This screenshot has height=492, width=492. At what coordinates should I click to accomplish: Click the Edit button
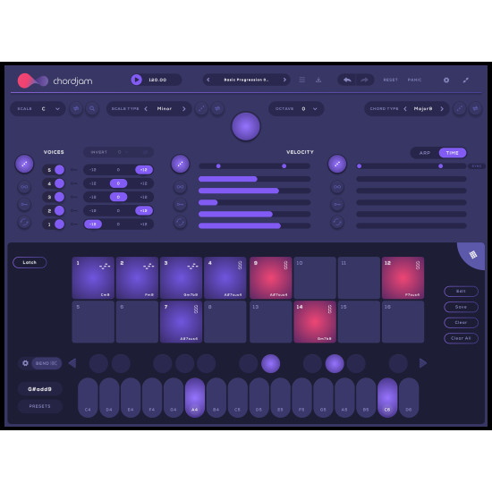(461, 292)
